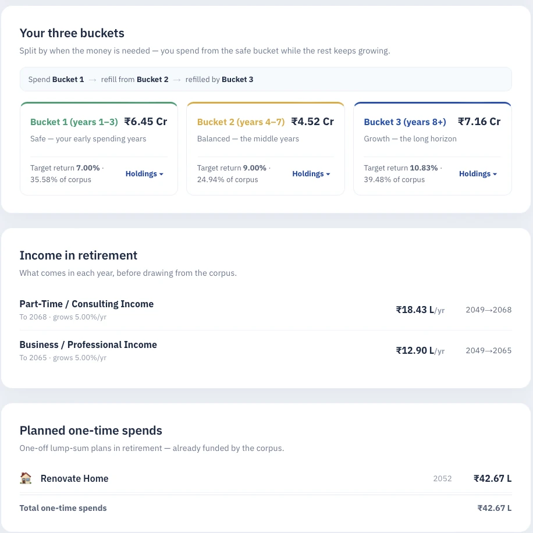Screen dimensions: 533x533
Task: Select the Business / Professional Income row
Action: coord(265,351)
